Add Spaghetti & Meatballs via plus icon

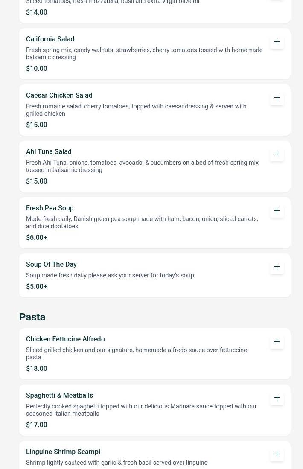pyautogui.click(x=277, y=398)
